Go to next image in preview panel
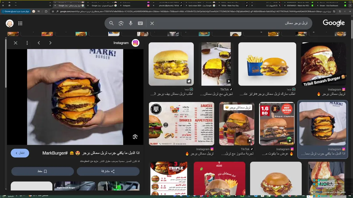Image resolution: width=353 pixels, height=198 pixels. click(50, 43)
